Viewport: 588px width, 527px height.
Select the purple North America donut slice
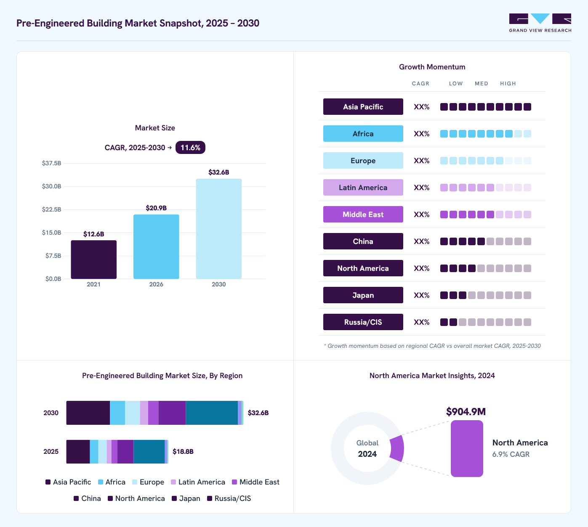coord(397,448)
